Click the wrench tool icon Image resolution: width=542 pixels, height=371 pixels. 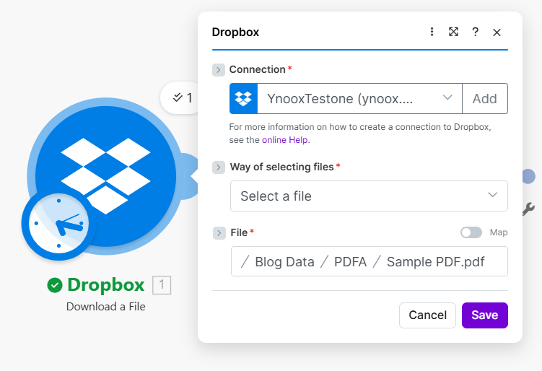[528, 209]
